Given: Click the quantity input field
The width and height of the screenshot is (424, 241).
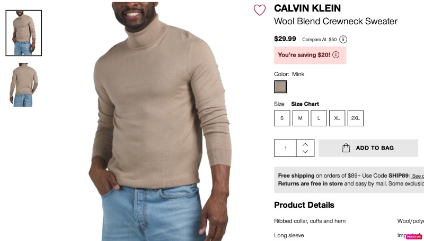Looking at the screenshot, I should [285, 148].
